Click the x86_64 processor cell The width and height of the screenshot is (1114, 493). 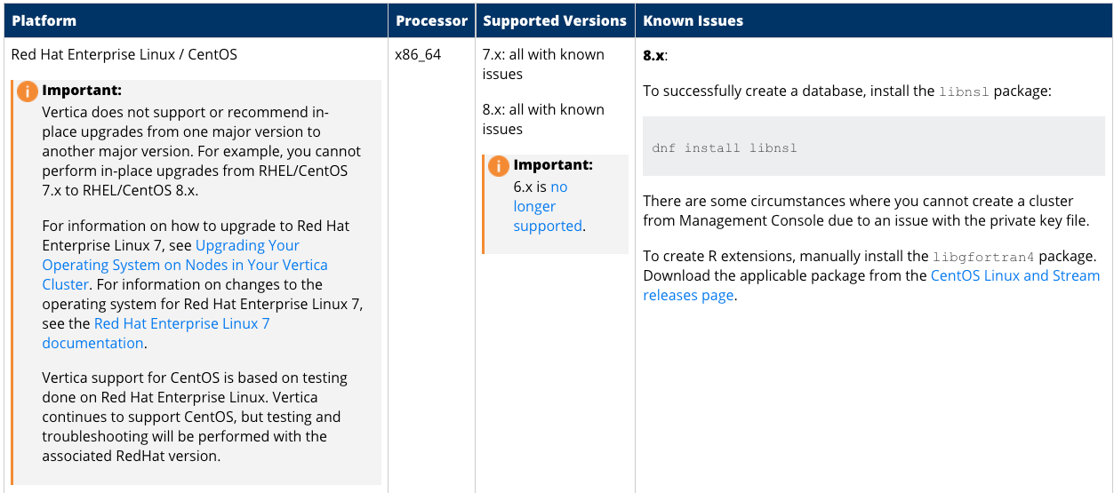[x=418, y=54]
